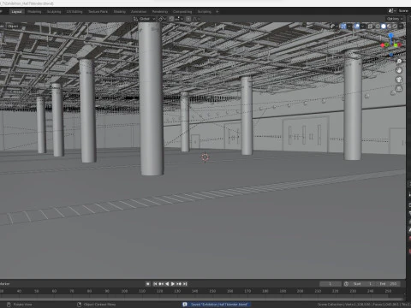Toggle snapping magnet button
Screen dimensions: 411x308
coord(171,19)
